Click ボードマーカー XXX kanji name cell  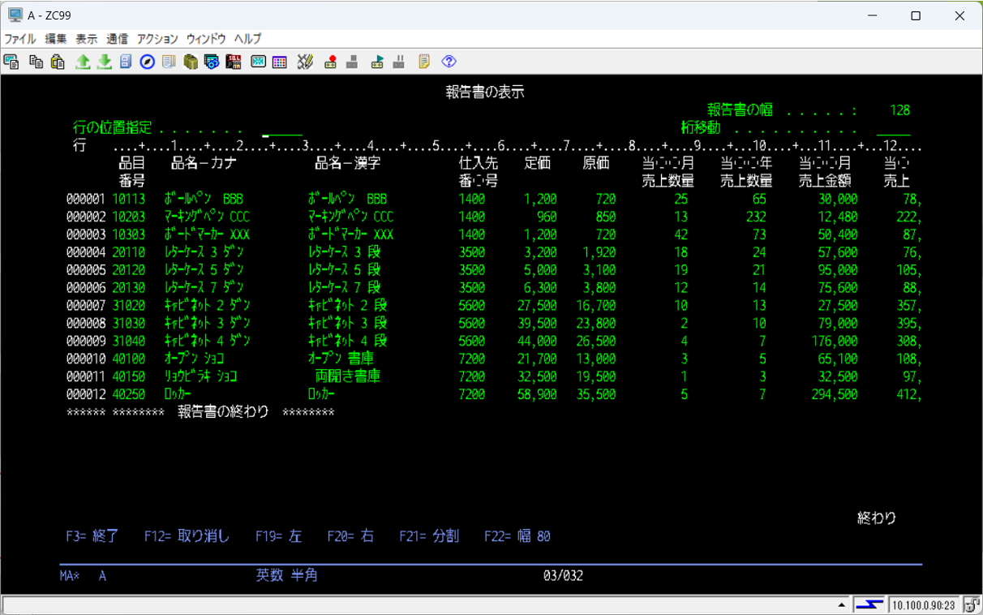tap(350, 234)
